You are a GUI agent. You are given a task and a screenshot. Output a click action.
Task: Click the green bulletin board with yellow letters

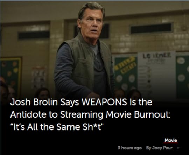[125, 72]
